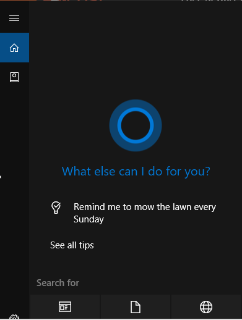Click the Cortana circle logo

click(x=136, y=125)
